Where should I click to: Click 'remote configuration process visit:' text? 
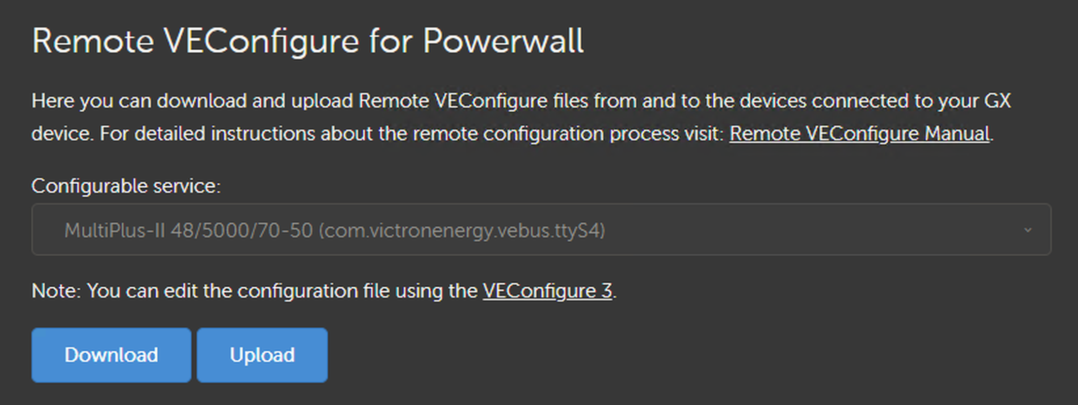(x=568, y=134)
